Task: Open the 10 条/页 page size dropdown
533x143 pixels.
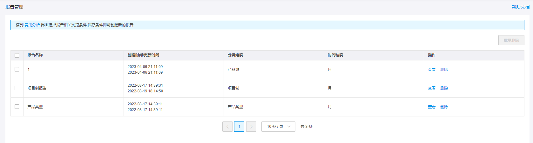Action: [278, 127]
